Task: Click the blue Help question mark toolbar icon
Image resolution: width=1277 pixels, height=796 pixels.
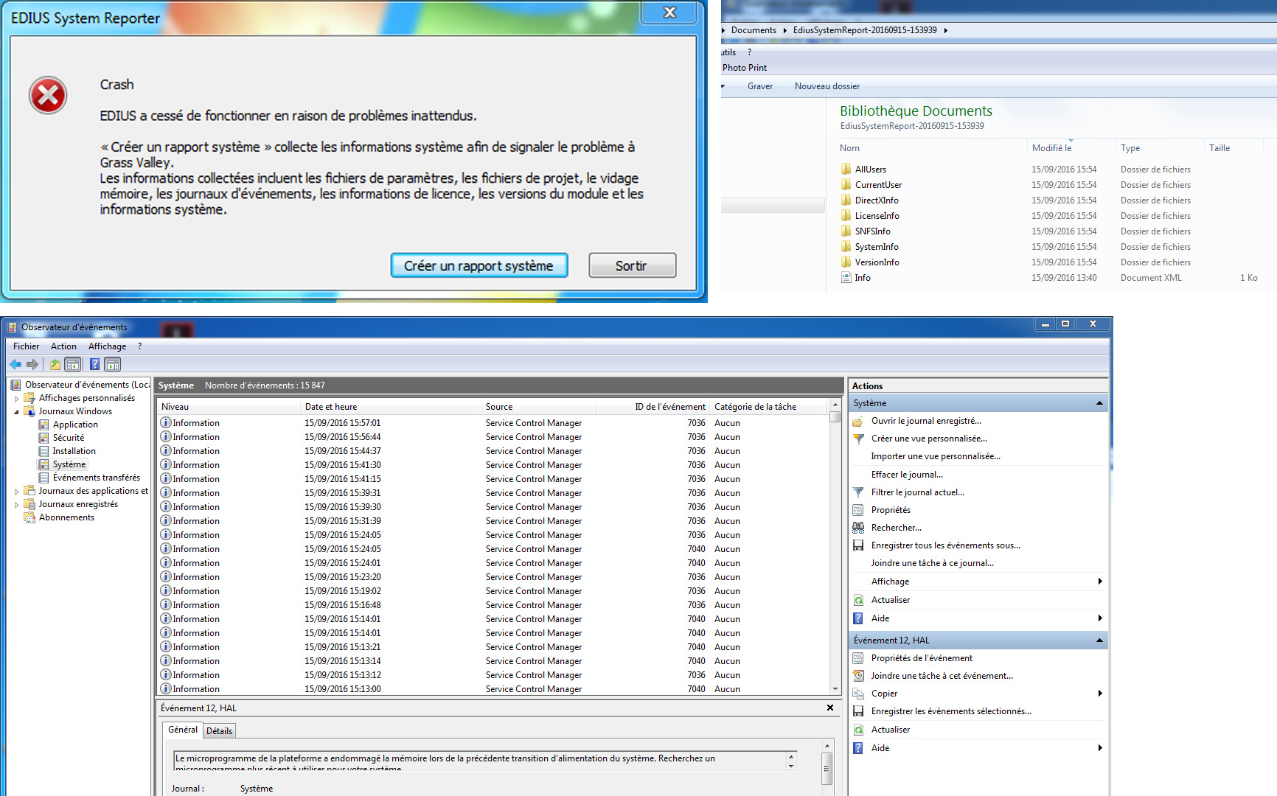Action: (94, 364)
